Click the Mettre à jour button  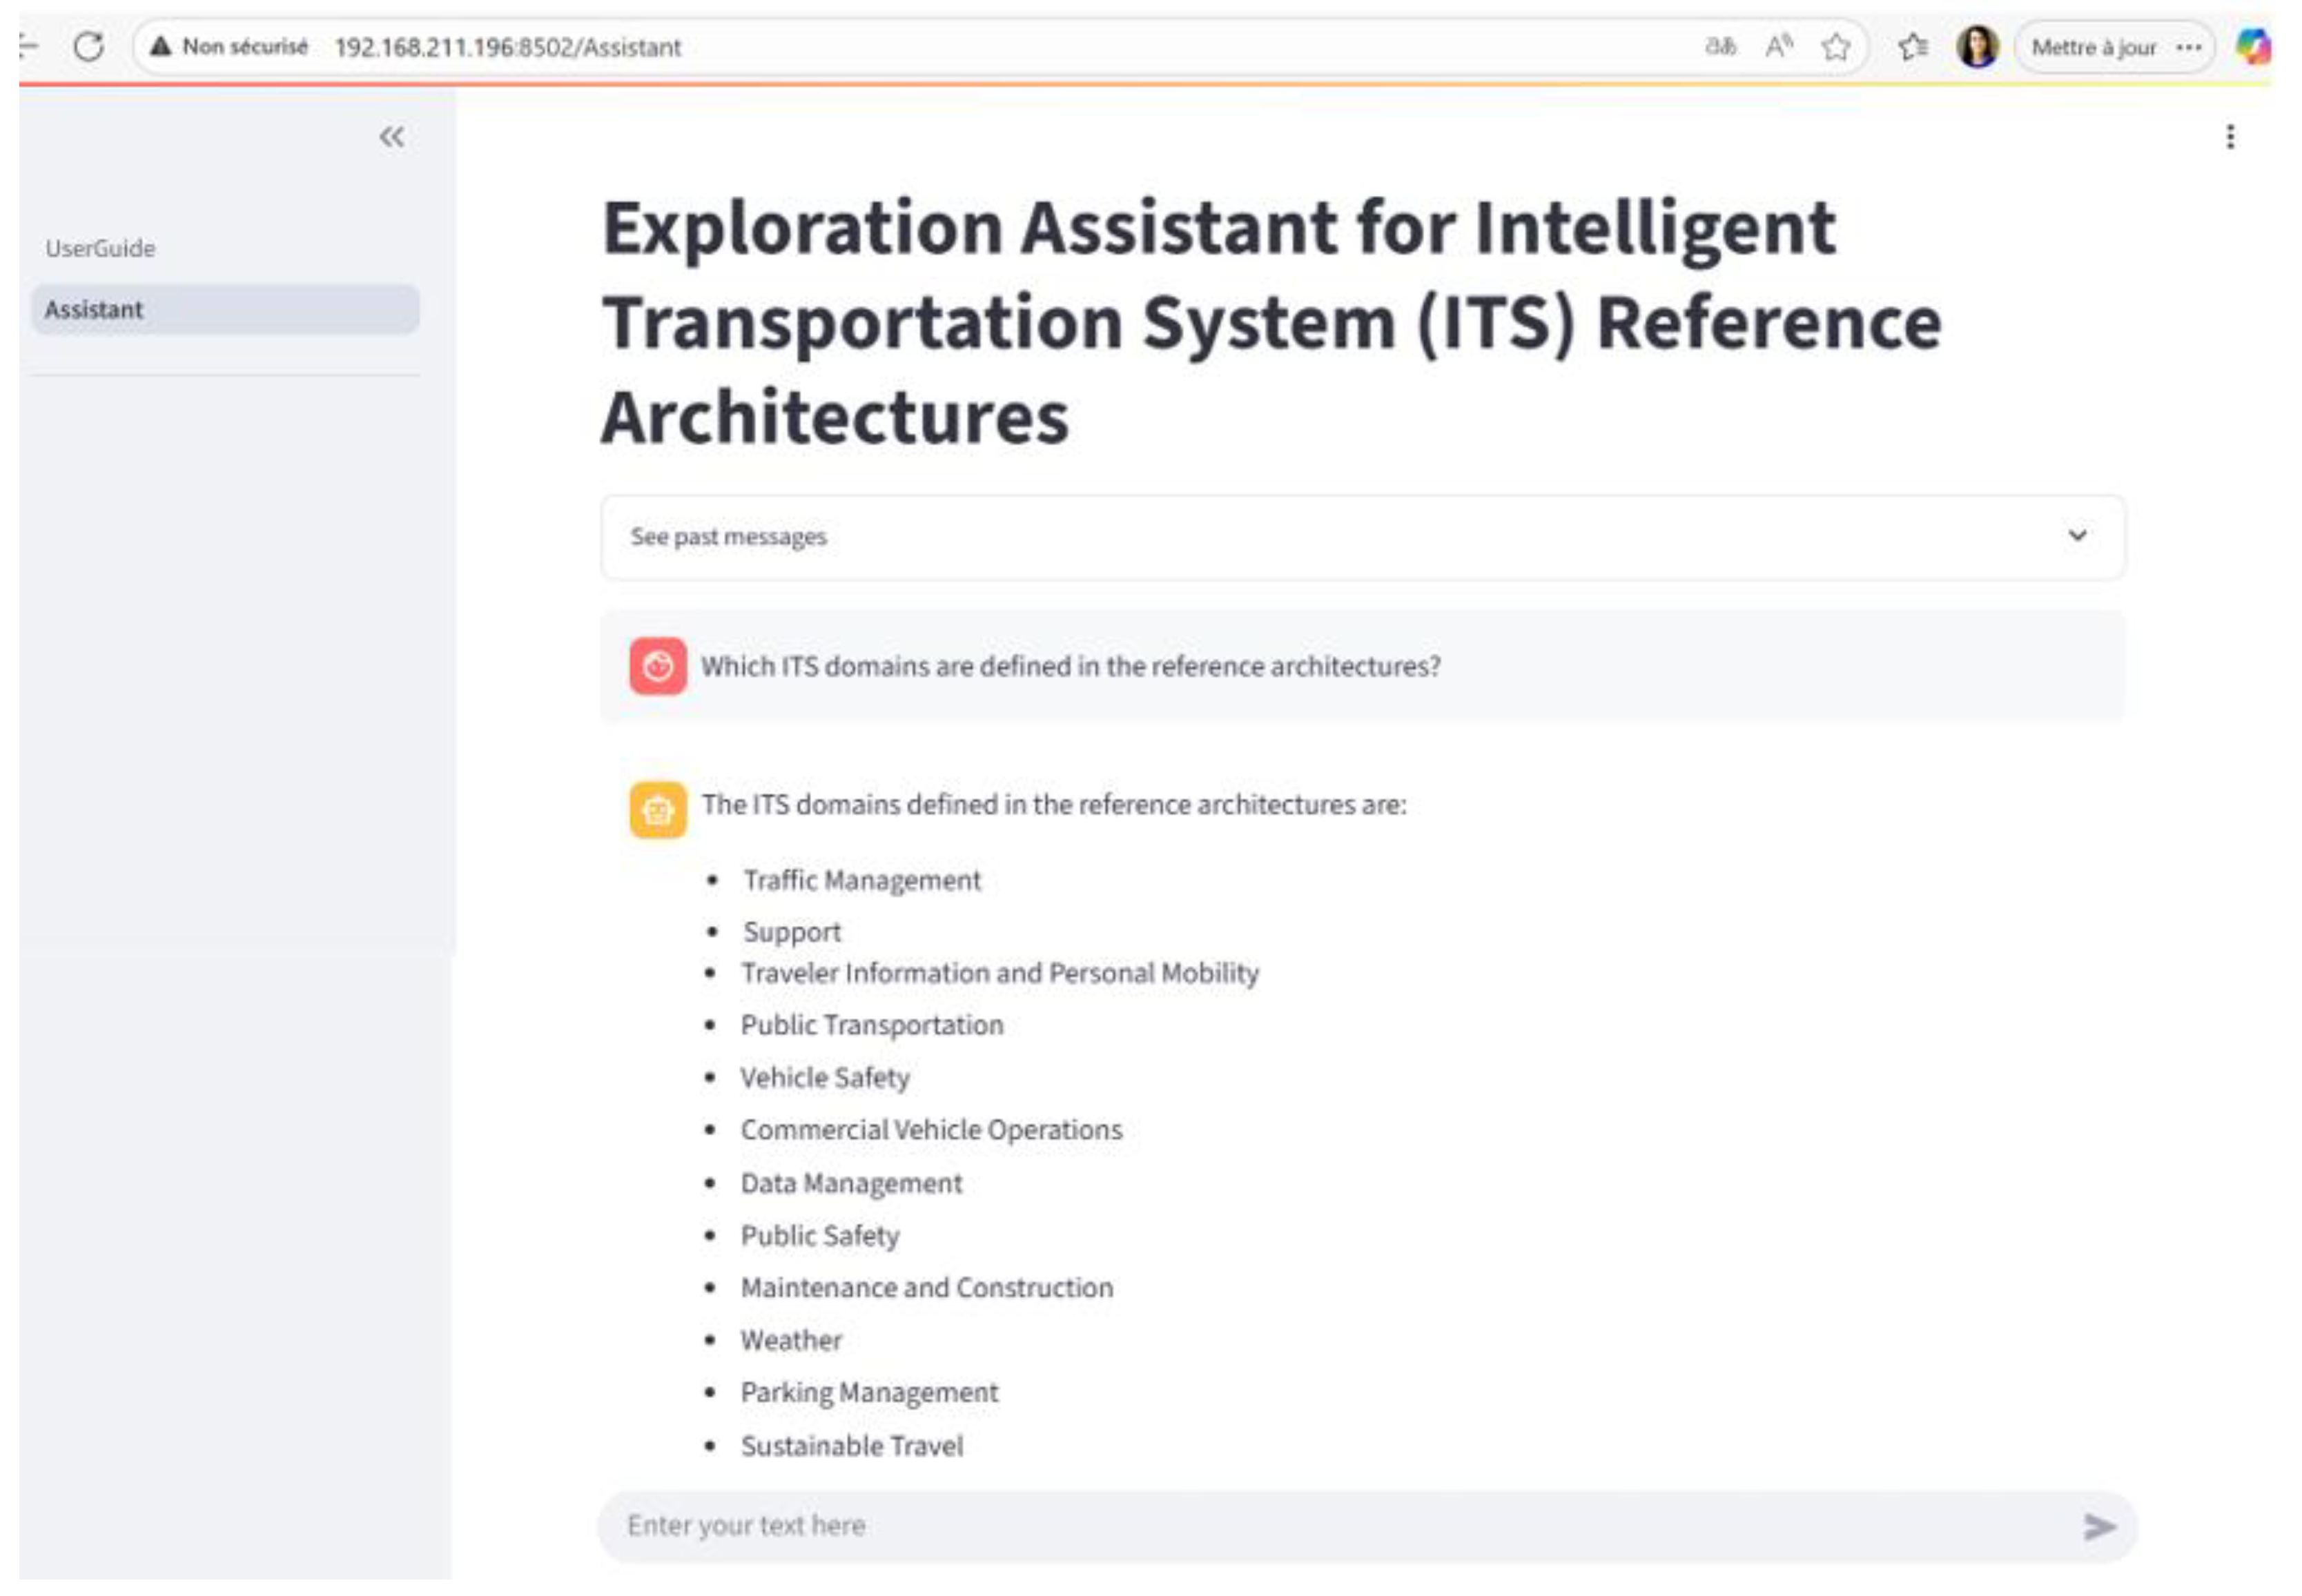[2093, 47]
